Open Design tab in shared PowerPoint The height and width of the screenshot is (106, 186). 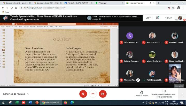pyautogui.click(x=20, y=27)
